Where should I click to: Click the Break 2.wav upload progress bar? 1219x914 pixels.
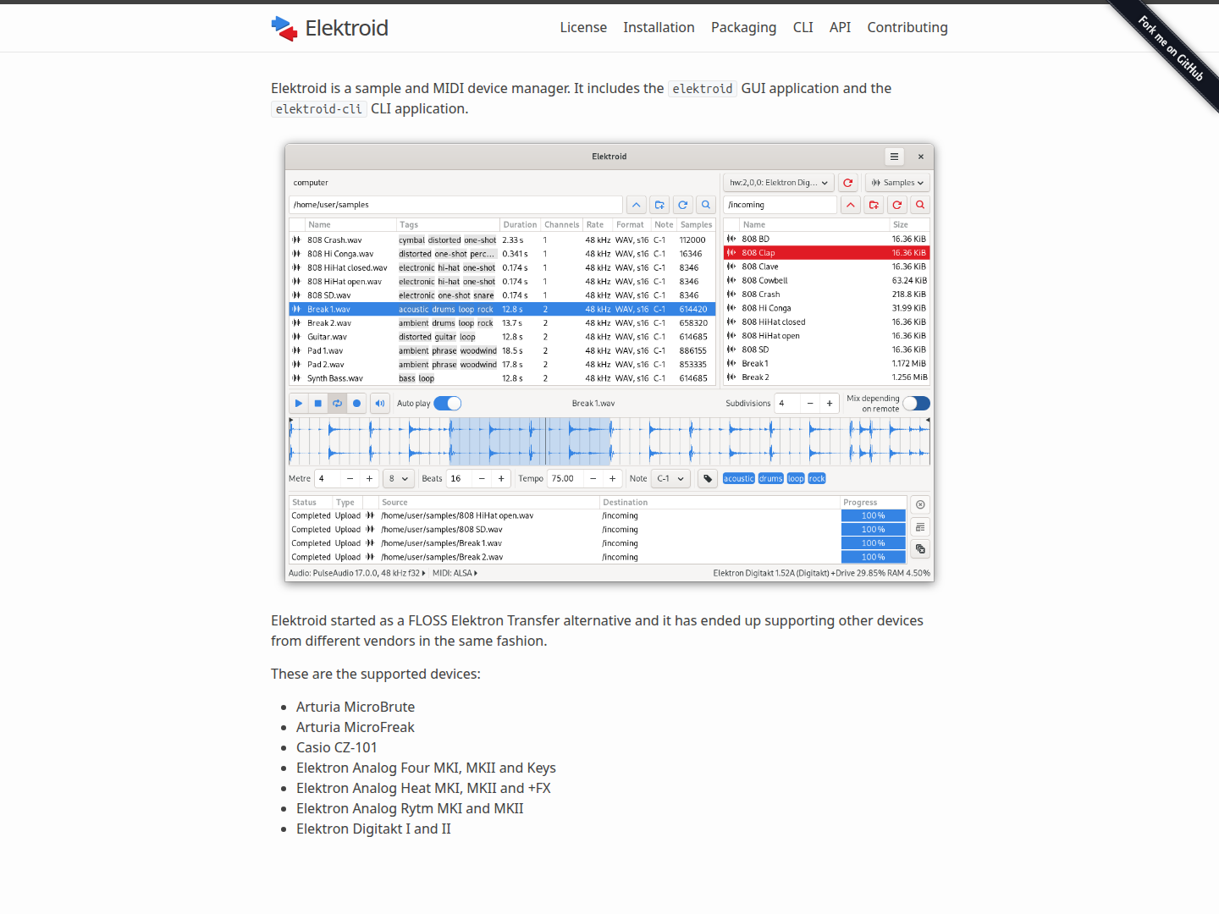point(873,558)
